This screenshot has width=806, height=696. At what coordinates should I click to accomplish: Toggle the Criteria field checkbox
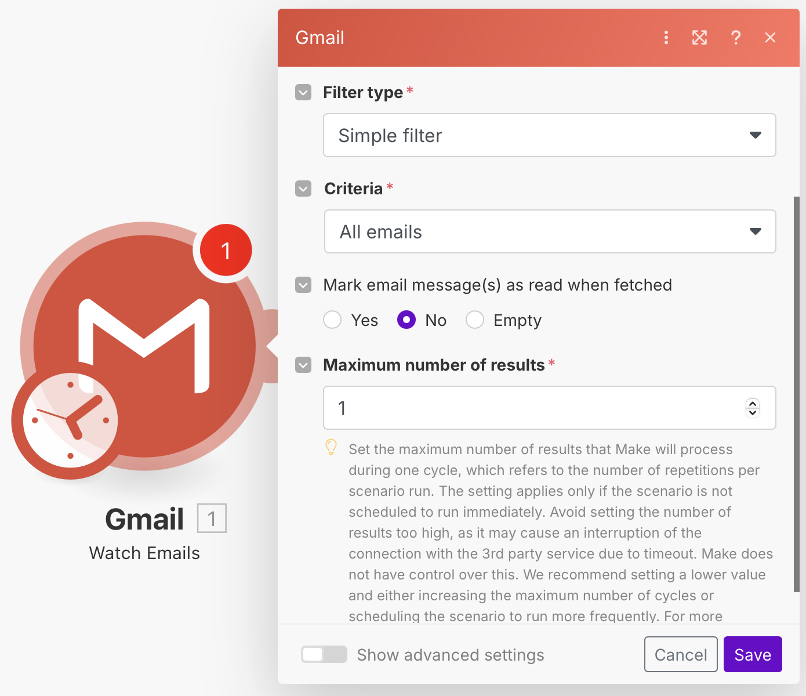click(303, 188)
